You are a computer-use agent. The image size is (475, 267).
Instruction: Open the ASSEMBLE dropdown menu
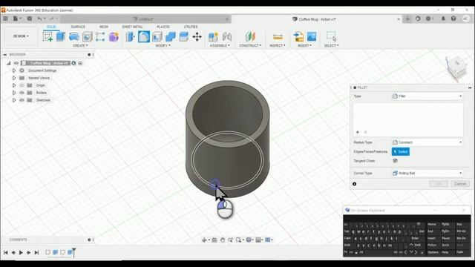coord(220,45)
